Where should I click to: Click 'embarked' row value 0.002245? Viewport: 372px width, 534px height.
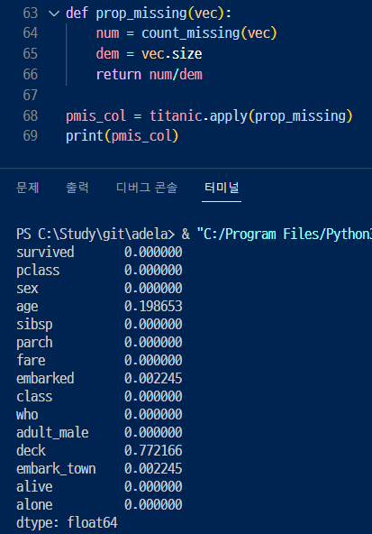(x=153, y=378)
